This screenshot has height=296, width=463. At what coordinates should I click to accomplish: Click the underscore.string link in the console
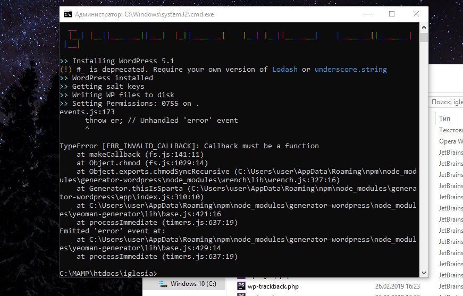point(350,70)
